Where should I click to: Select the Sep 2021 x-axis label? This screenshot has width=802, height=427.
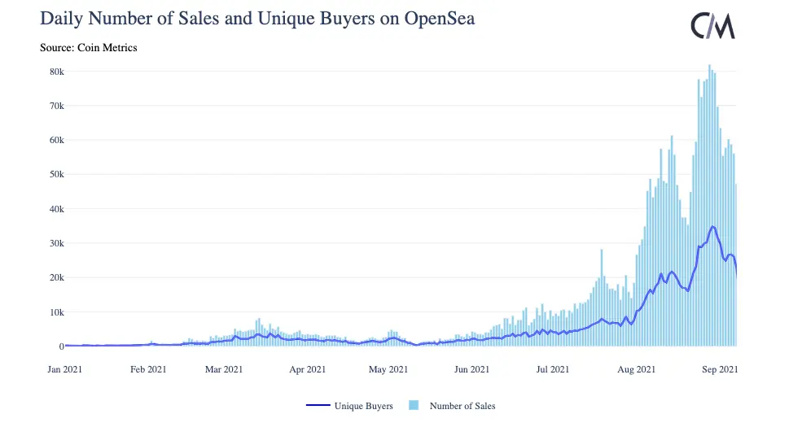[x=719, y=369]
